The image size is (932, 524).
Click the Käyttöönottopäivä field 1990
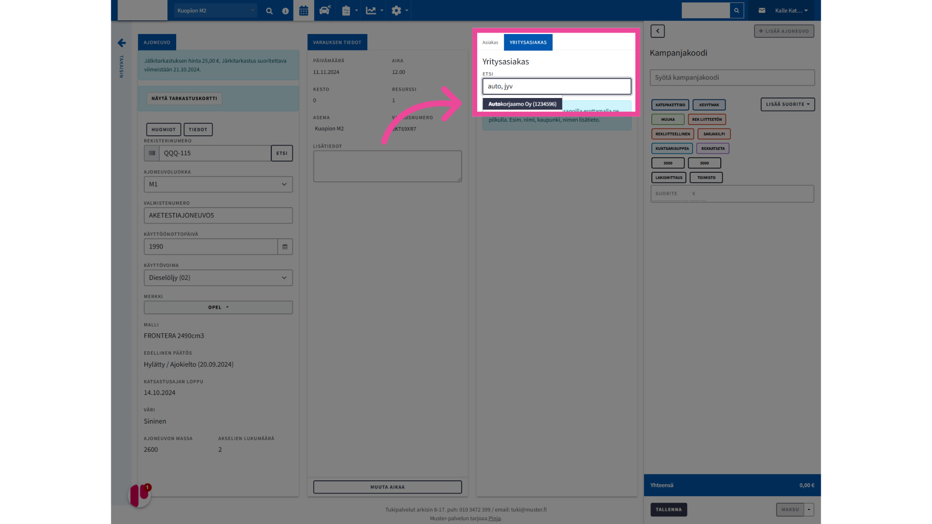click(211, 246)
